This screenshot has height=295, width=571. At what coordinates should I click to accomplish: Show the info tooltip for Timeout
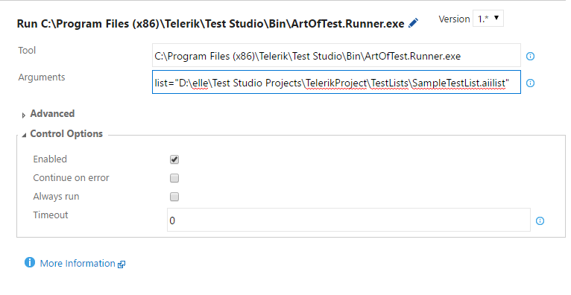tap(540, 221)
